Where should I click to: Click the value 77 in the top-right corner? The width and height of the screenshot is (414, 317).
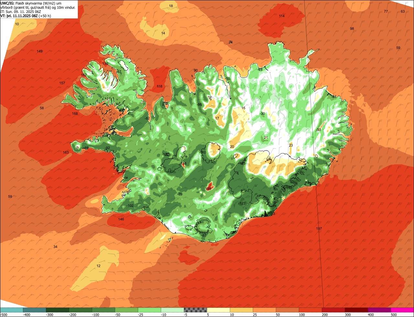[386, 11]
